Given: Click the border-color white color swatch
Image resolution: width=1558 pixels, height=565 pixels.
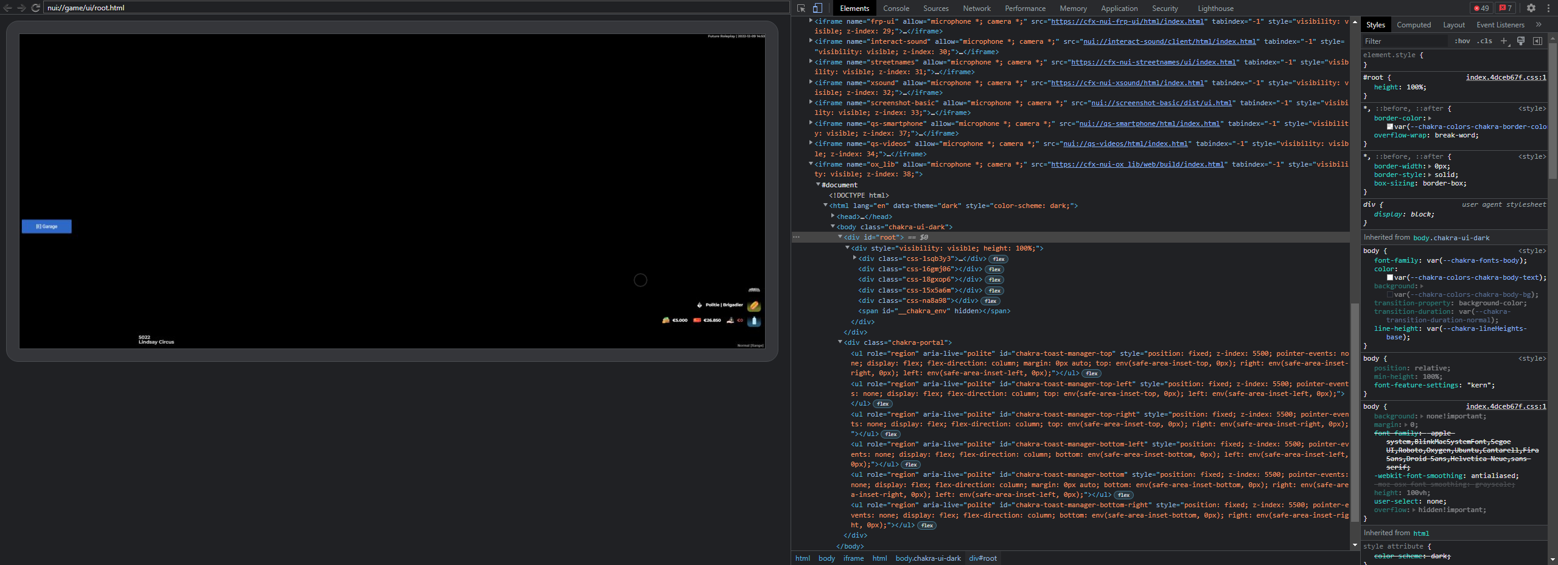Looking at the screenshot, I should (1390, 127).
